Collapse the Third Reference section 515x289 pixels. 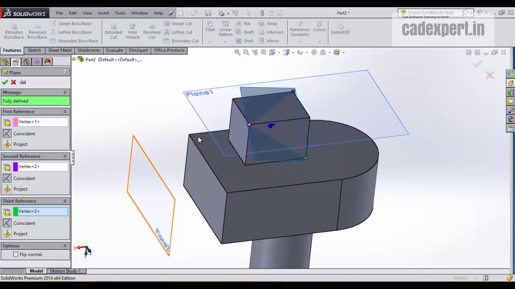65,201
